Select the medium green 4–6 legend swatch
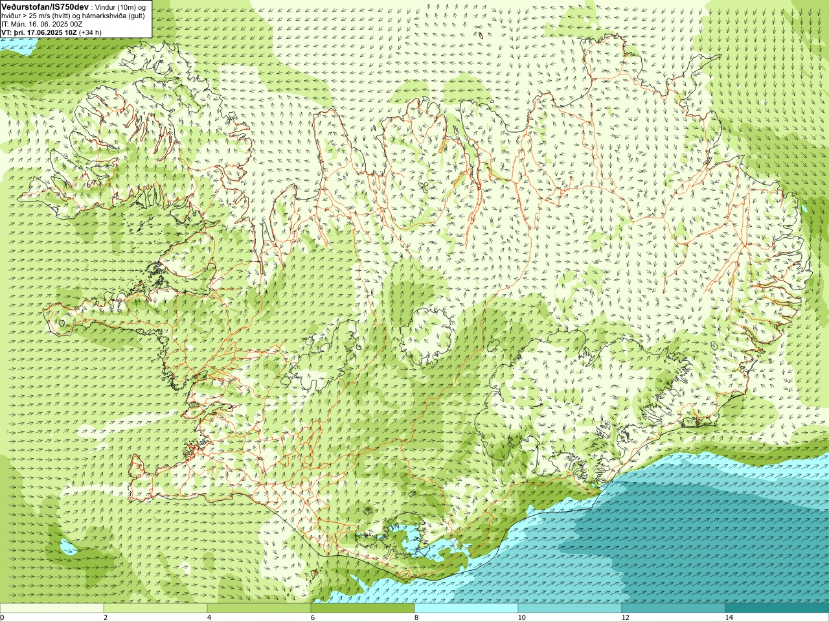829x622 pixels. click(x=259, y=608)
